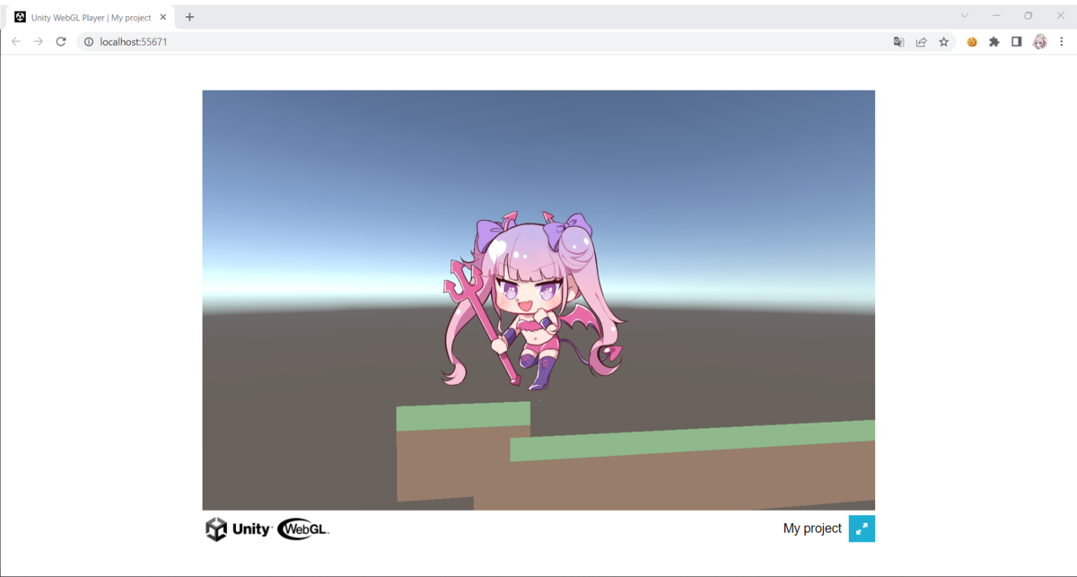Click the share page icon
This screenshot has width=1077, height=577.
[921, 41]
